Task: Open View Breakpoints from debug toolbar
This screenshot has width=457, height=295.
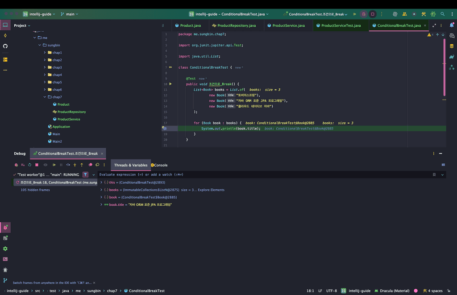Action: point(91,165)
